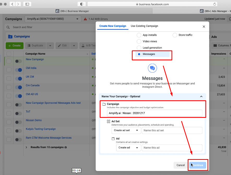
Task: Open Ram CTM Welcome Message Services campaign
Action: coord(49,138)
